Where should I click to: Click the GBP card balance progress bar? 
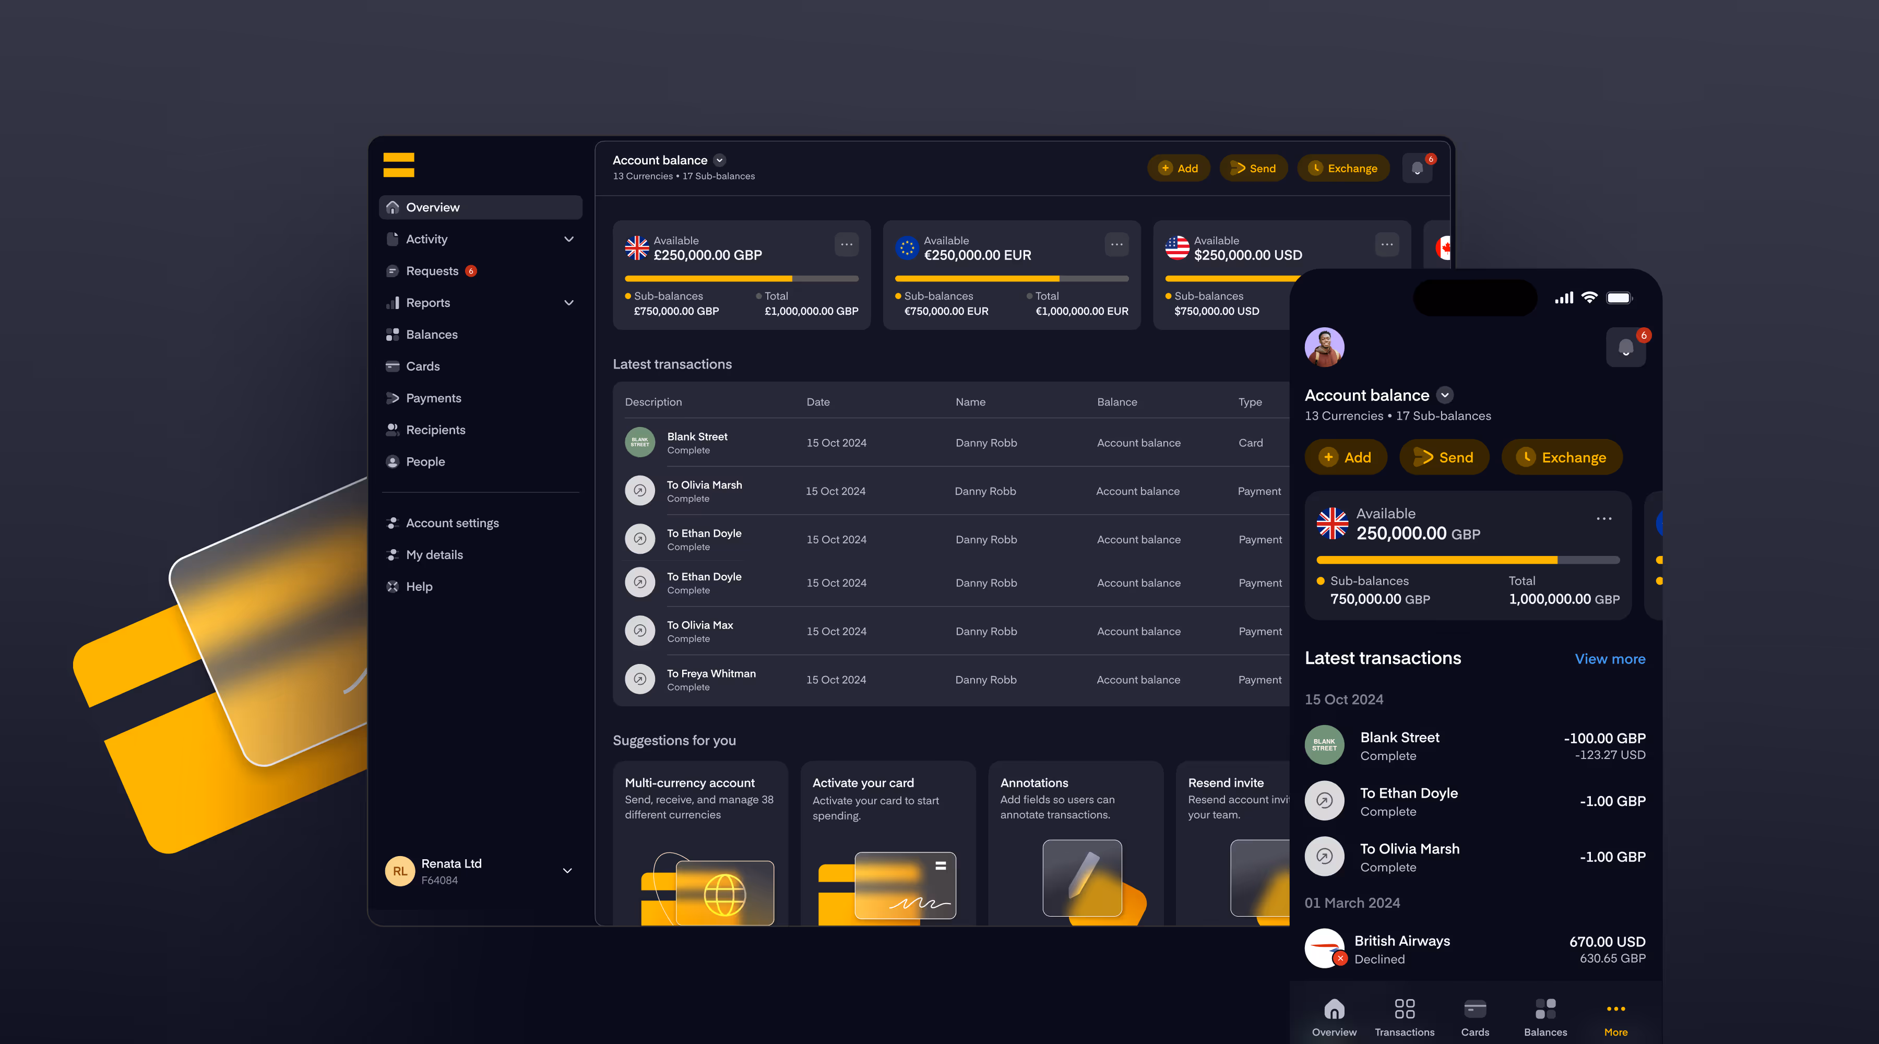(741, 279)
